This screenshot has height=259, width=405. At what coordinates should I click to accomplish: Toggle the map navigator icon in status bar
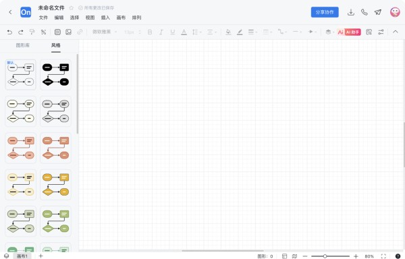pos(294,256)
